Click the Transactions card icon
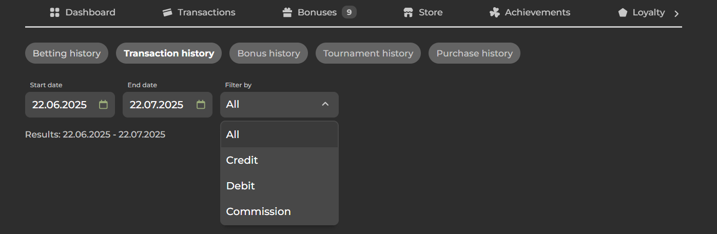Viewport: 717px width, 234px height. pyautogui.click(x=167, y=12)
